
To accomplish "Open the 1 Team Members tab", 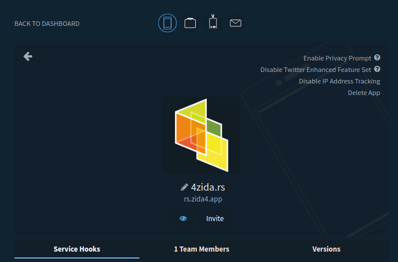I will [202, 249].
